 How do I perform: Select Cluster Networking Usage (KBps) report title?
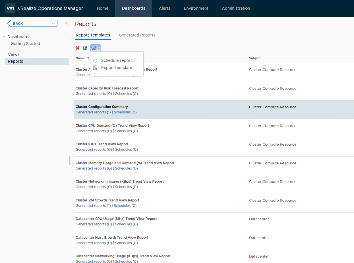[x=120, y=182]
